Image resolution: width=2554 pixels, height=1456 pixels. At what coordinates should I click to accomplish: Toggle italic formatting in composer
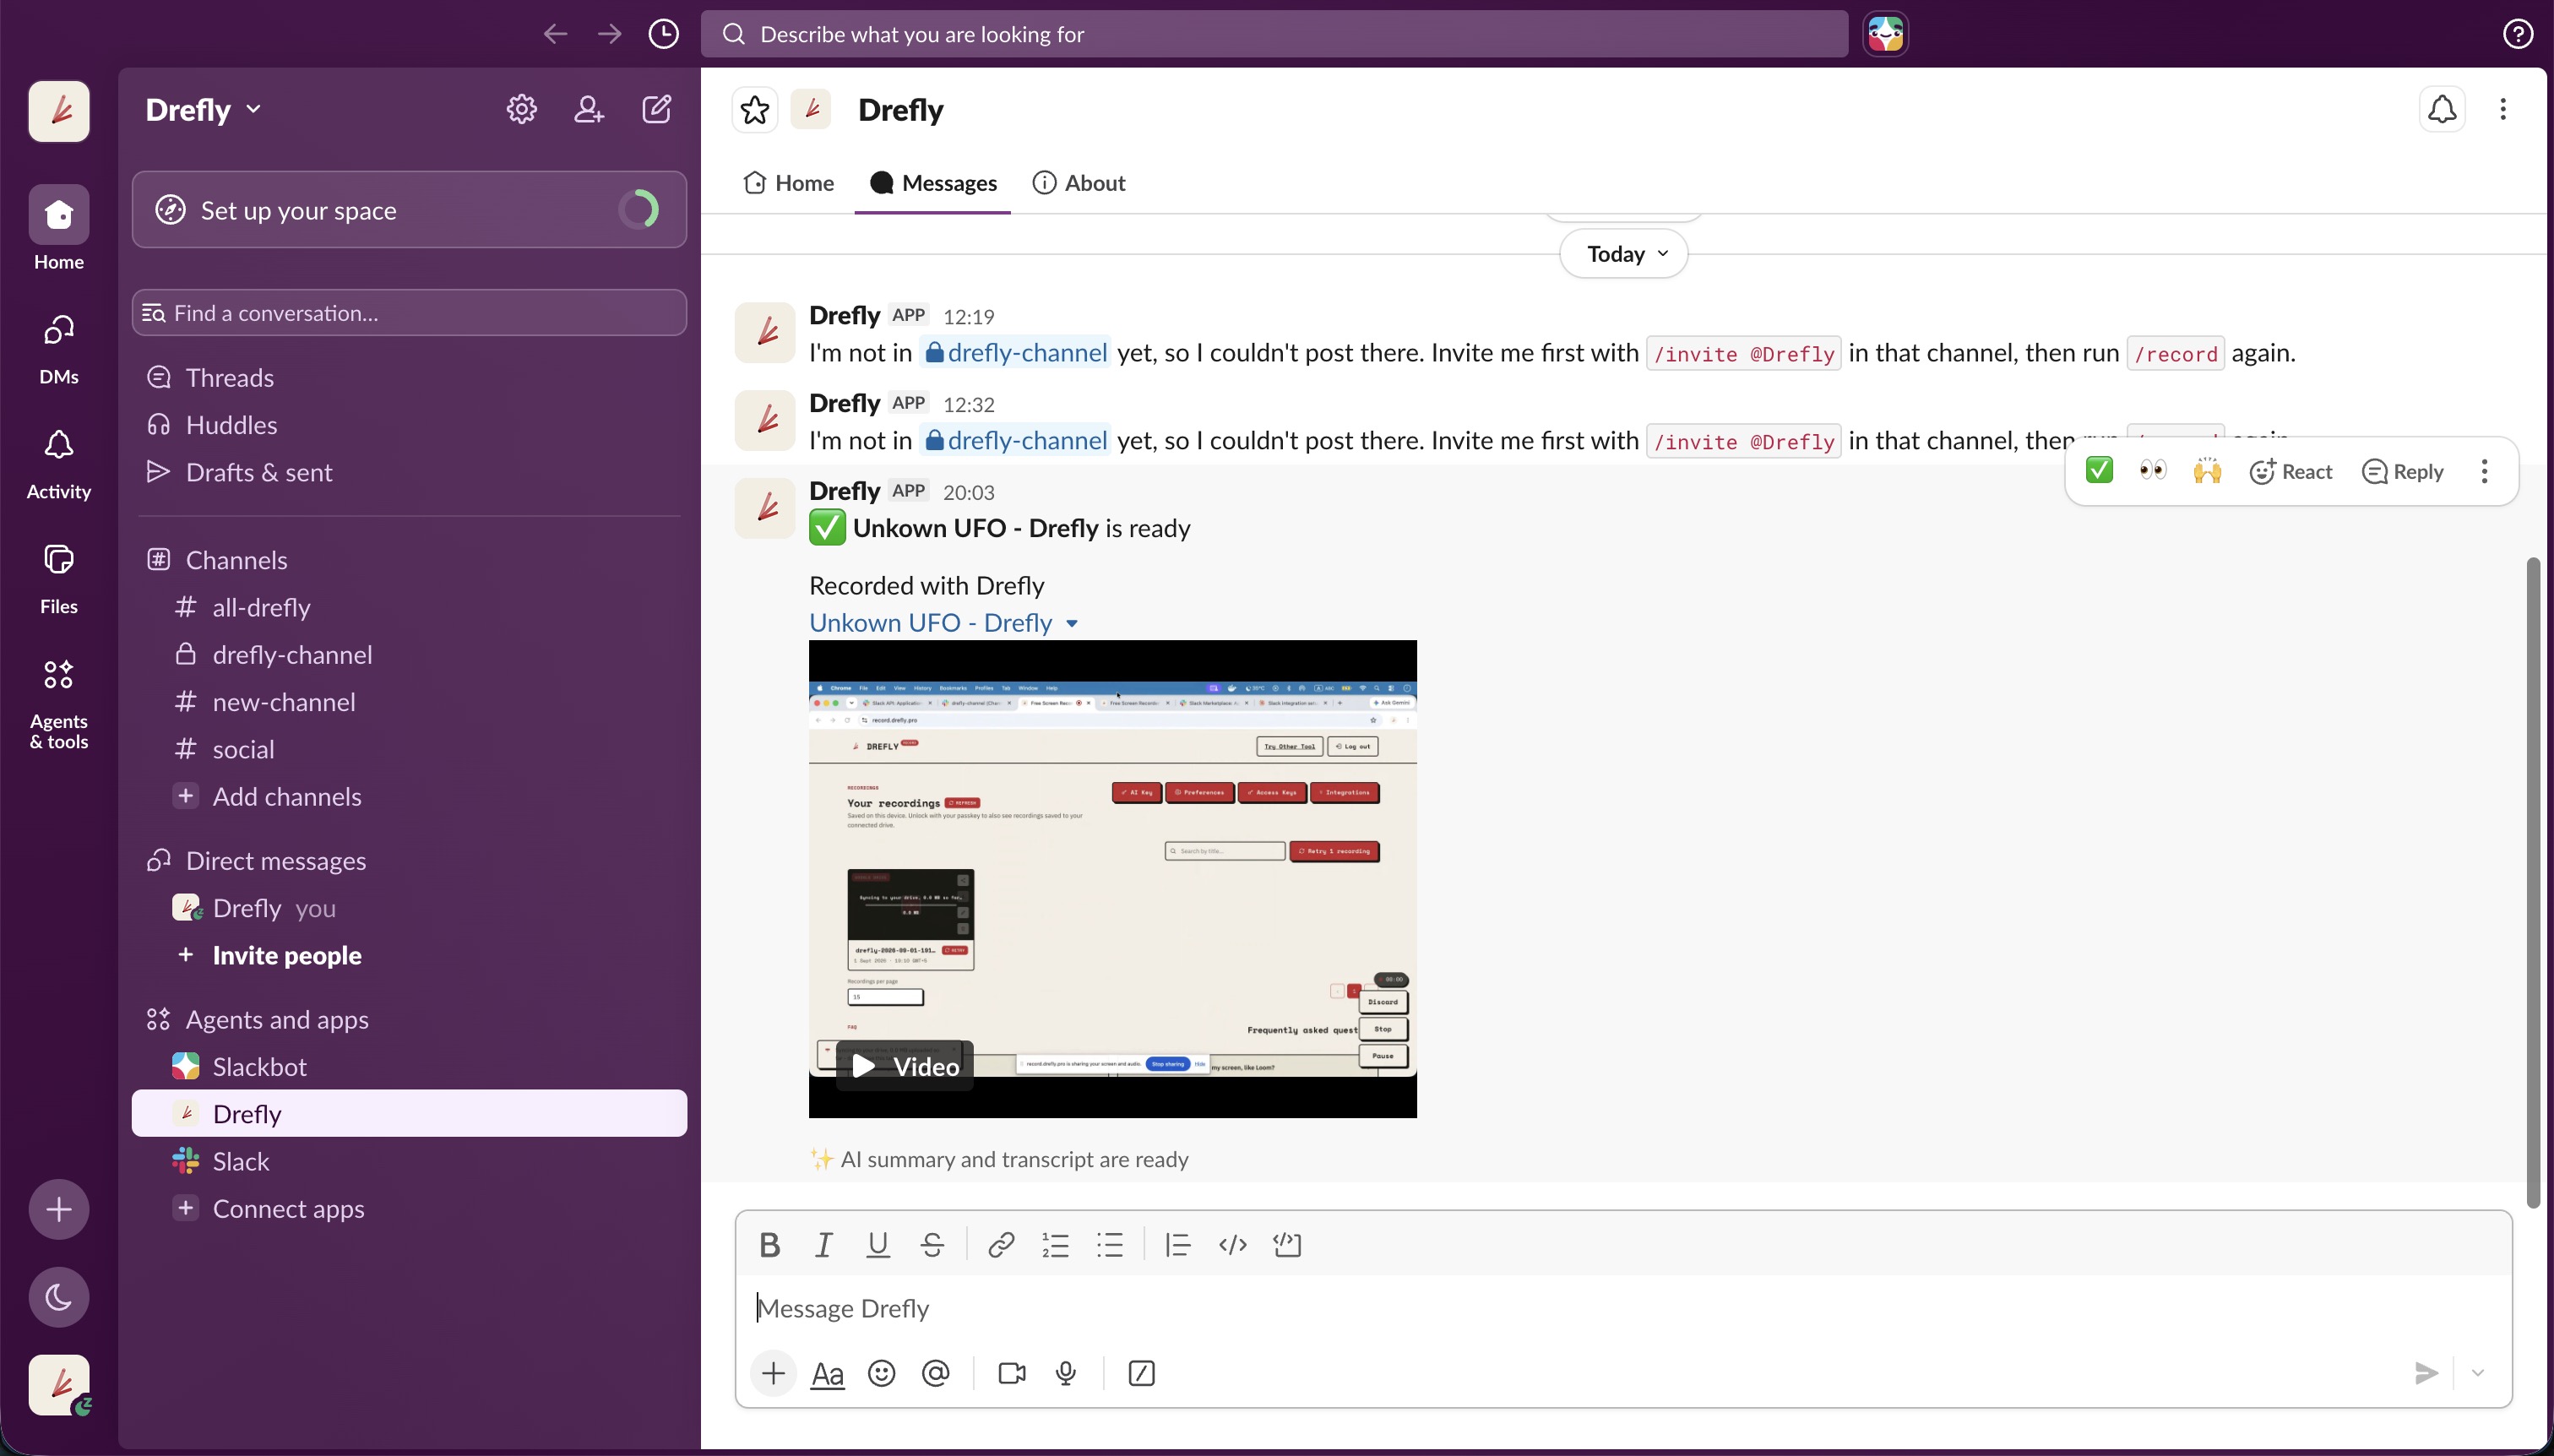coord(823,1245)
